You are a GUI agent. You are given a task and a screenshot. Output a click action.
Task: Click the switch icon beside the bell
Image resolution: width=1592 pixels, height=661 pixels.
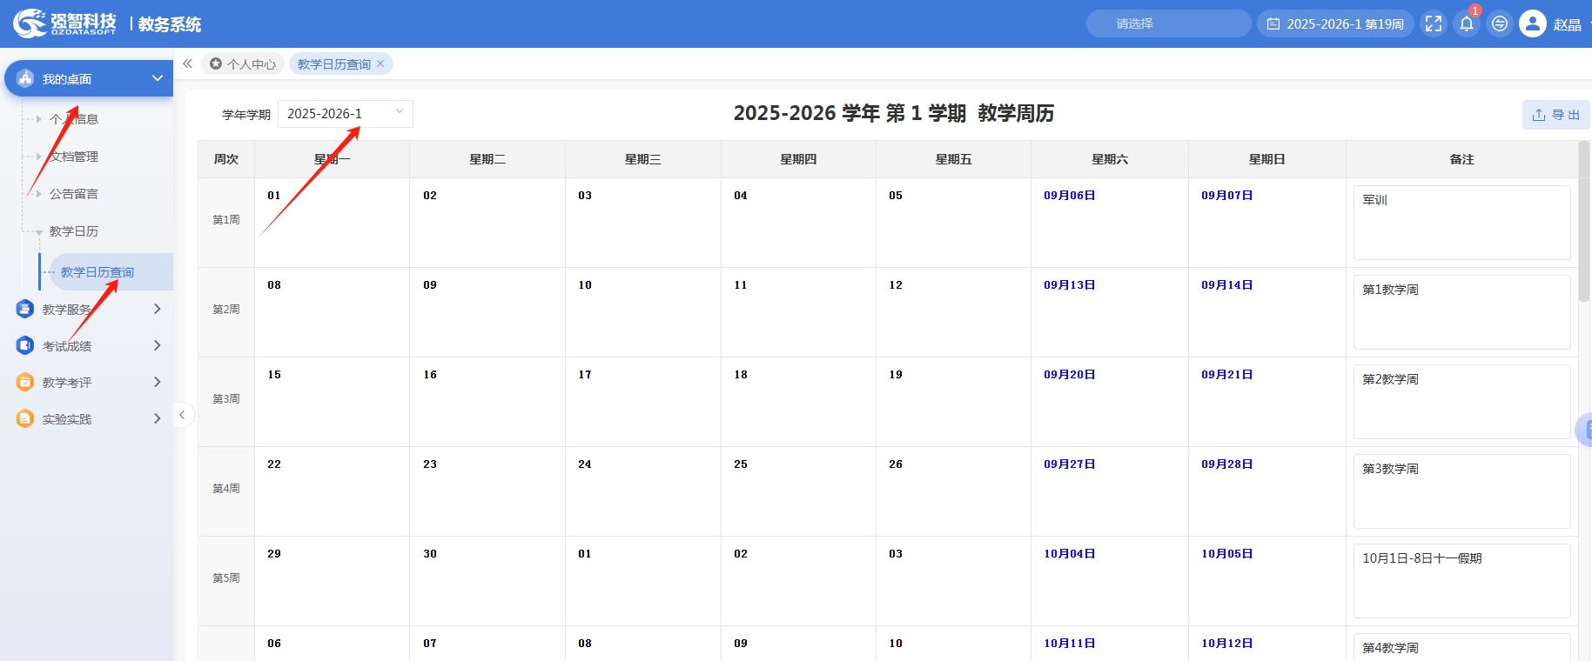point(1499,23)
